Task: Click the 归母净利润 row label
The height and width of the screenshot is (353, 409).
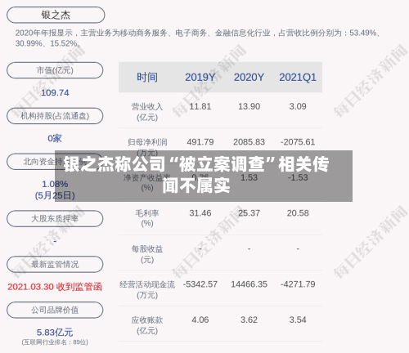Action: tap(147, 142)
